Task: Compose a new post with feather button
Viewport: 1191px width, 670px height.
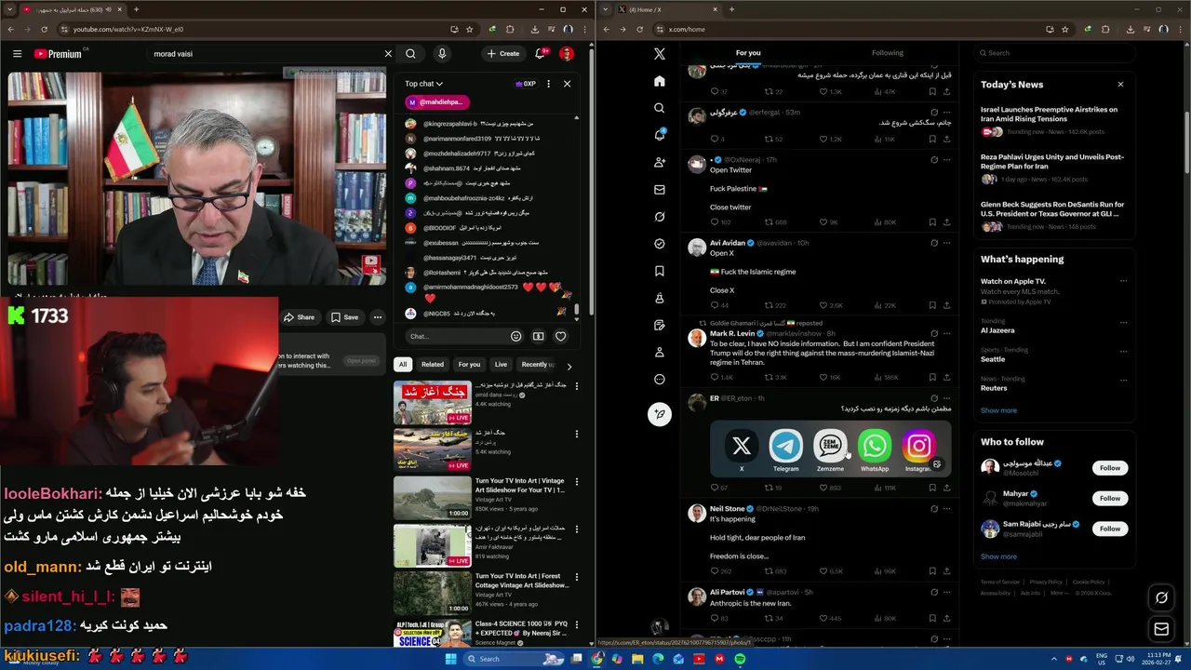Action: coord(660,414)
